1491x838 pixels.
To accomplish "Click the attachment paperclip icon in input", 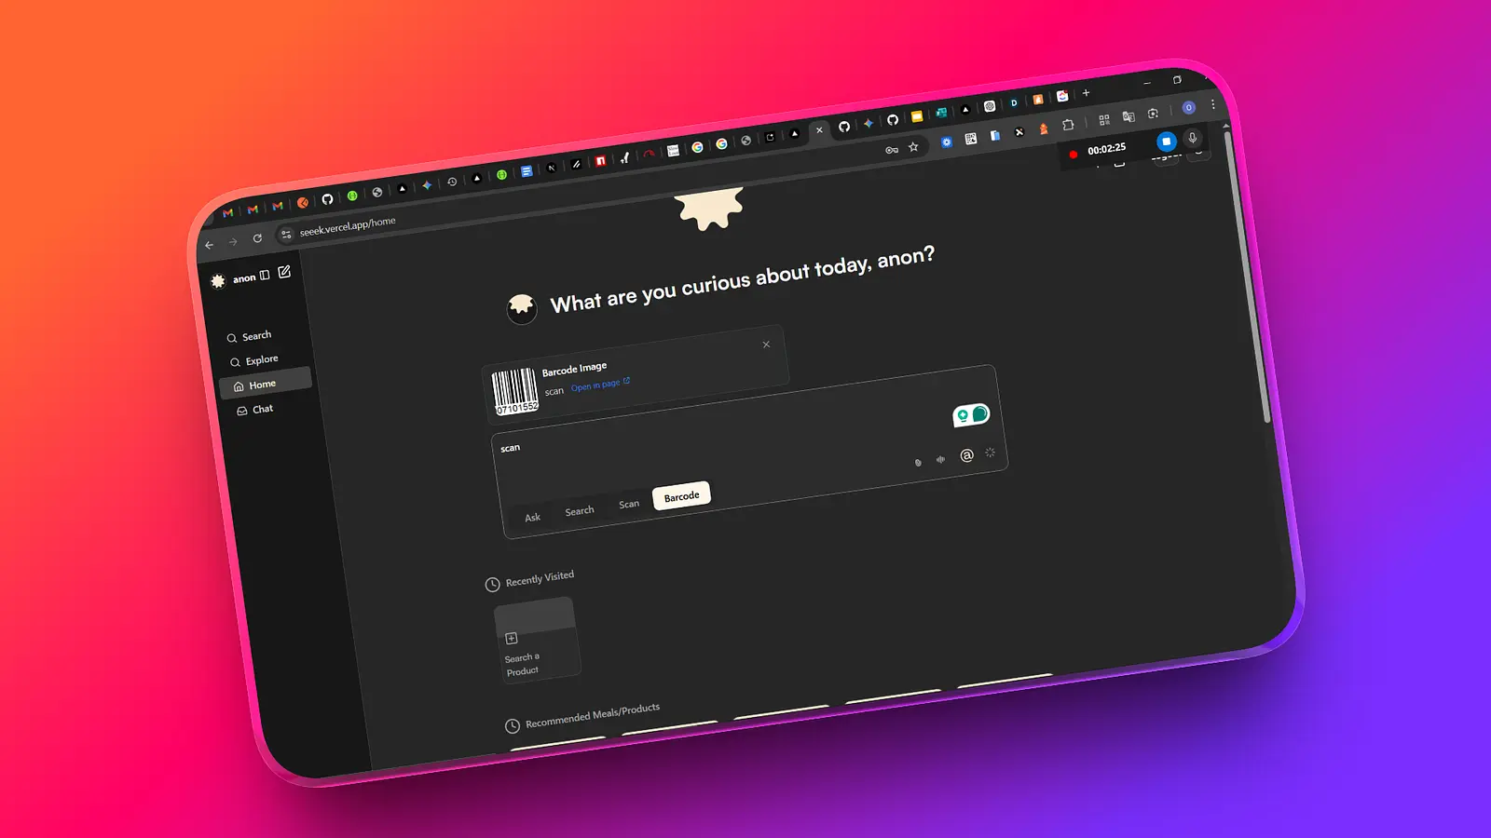I will (918, 462).
